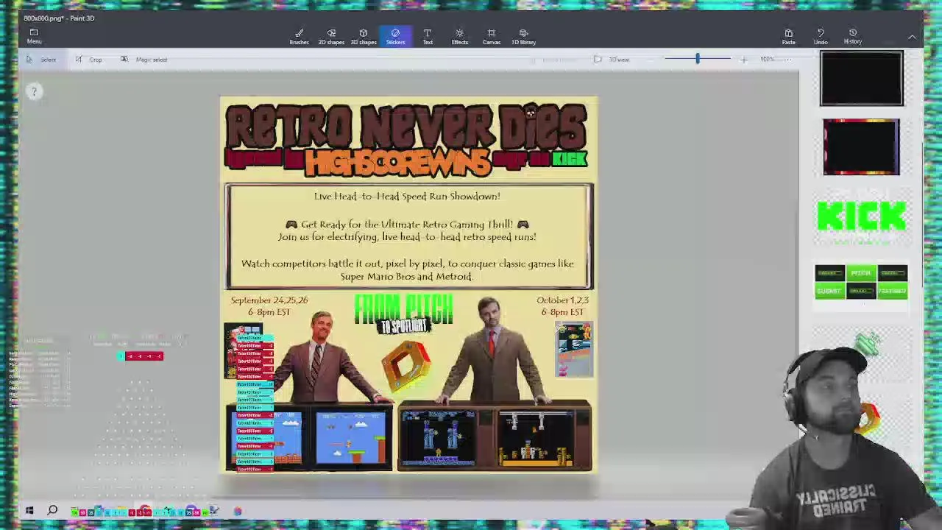
Task: Adjust the zoom slider handle
Action: 698,59
